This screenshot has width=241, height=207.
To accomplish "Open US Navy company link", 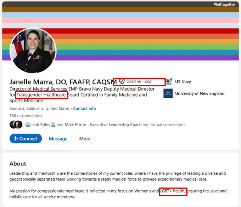I will [x=183, y=82].
